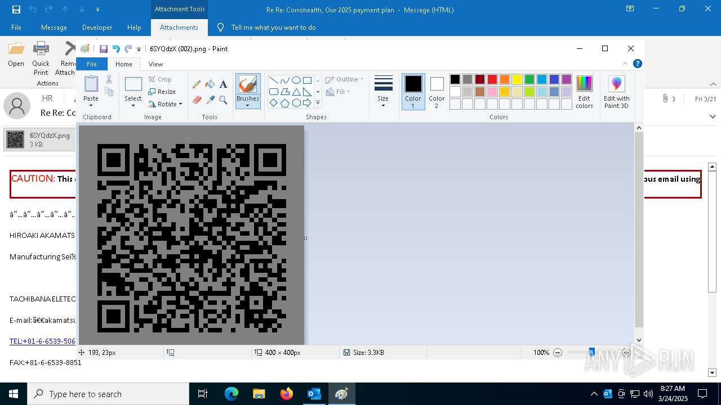Select the Magnifier tool in Paint
This screenshot has height=405, width=721.
223,100
